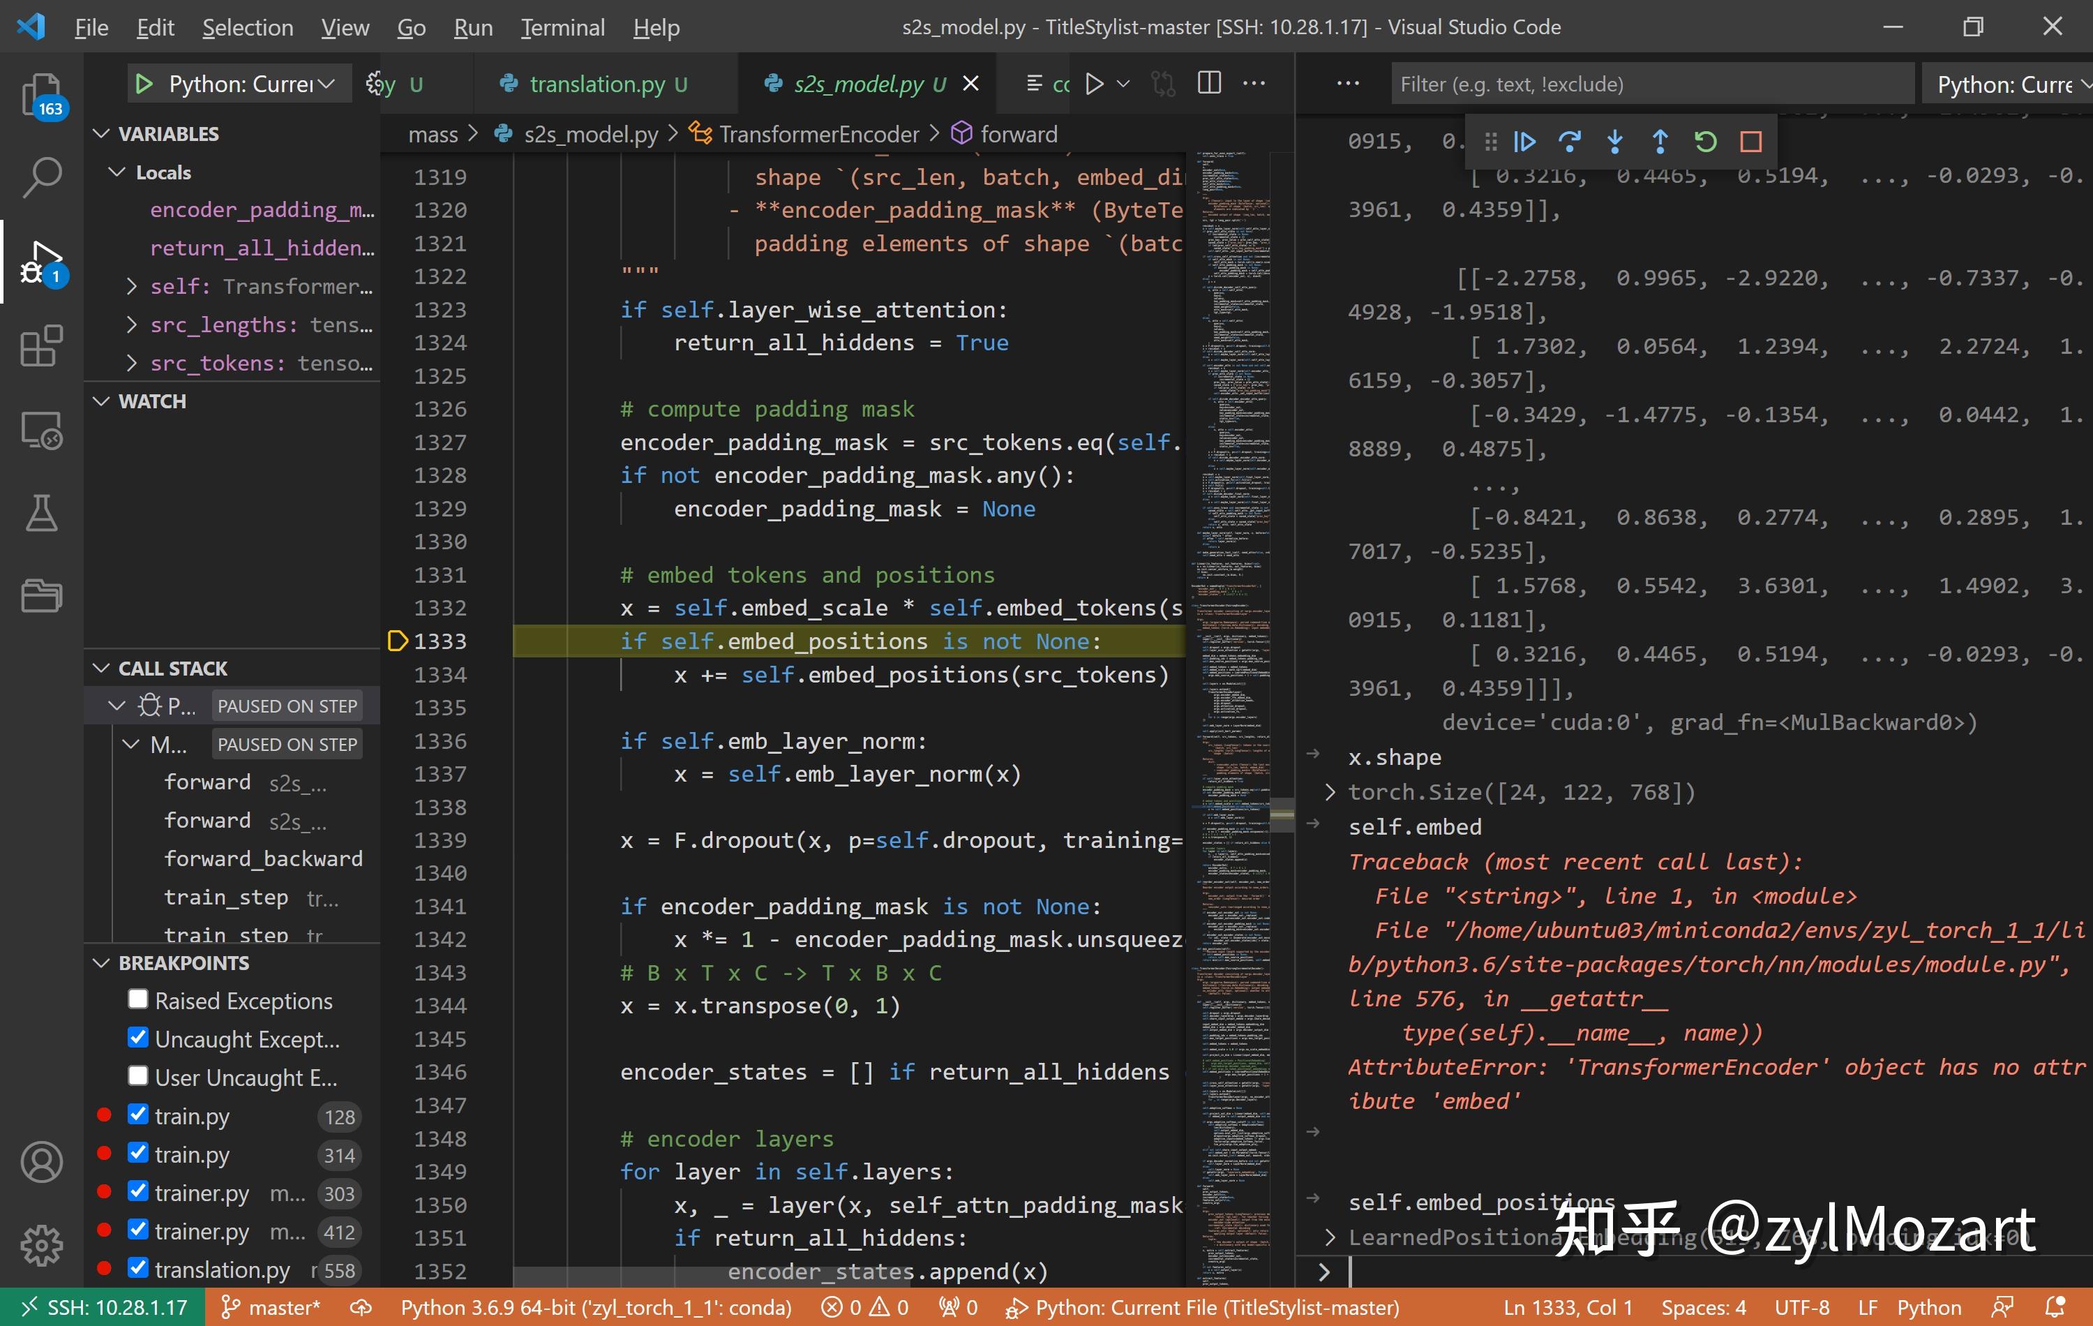Click the debug Step Out button

pos(1660,142)
